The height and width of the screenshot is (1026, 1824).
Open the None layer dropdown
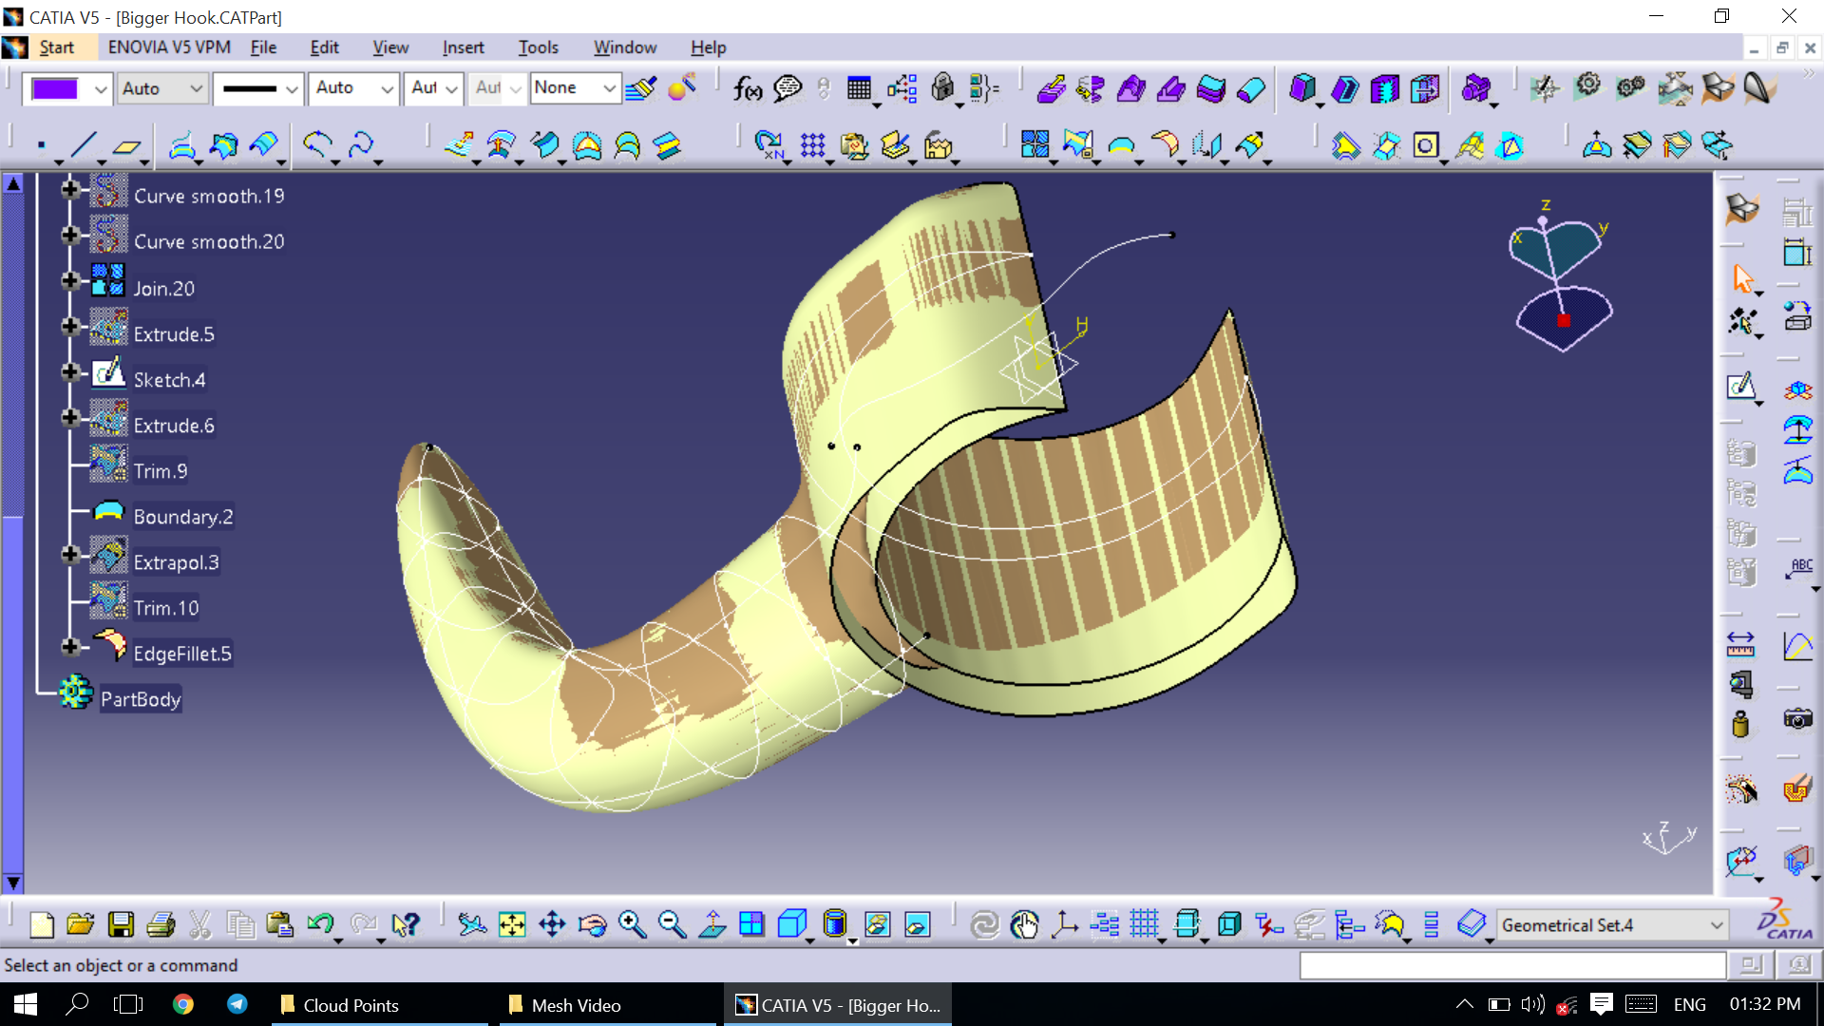click(609, 88)
